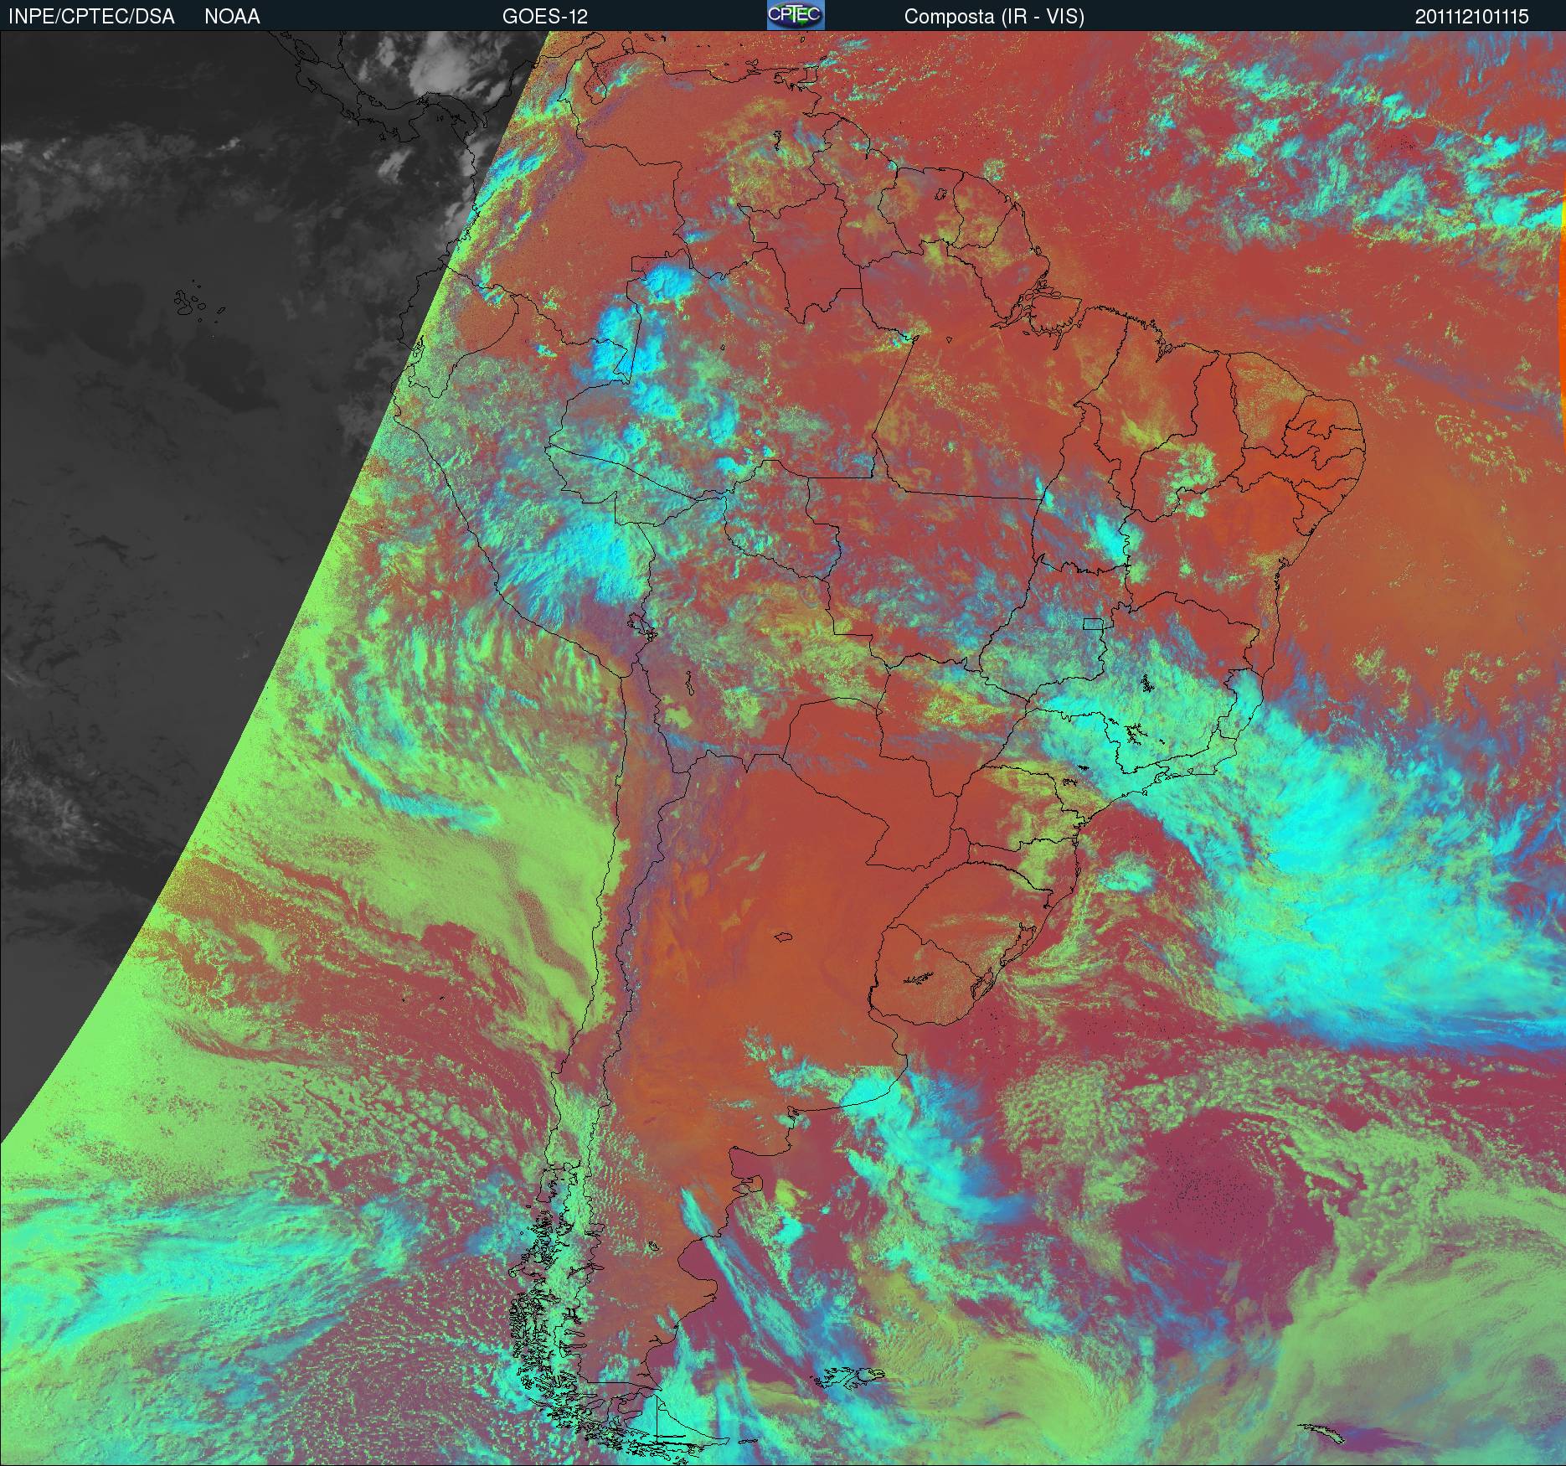Click the CPTEC logo in the header
This screenshot has width=1566, height=1466.
click(796, 15)
